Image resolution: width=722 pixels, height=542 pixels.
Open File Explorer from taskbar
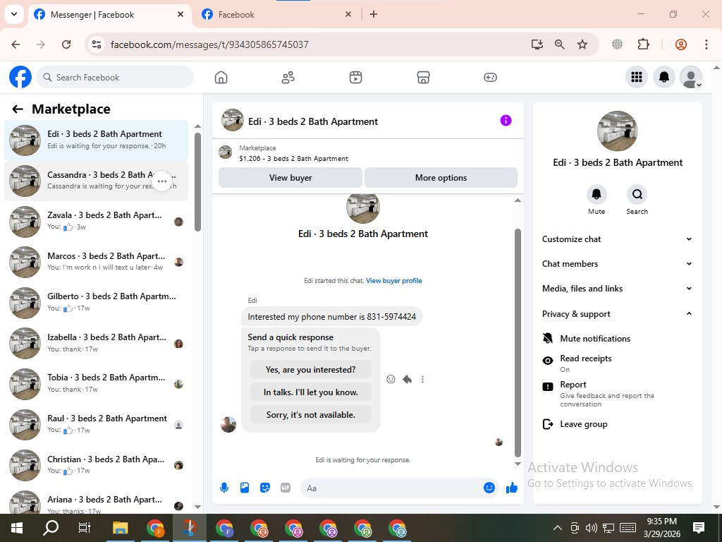tap(121, 528)
